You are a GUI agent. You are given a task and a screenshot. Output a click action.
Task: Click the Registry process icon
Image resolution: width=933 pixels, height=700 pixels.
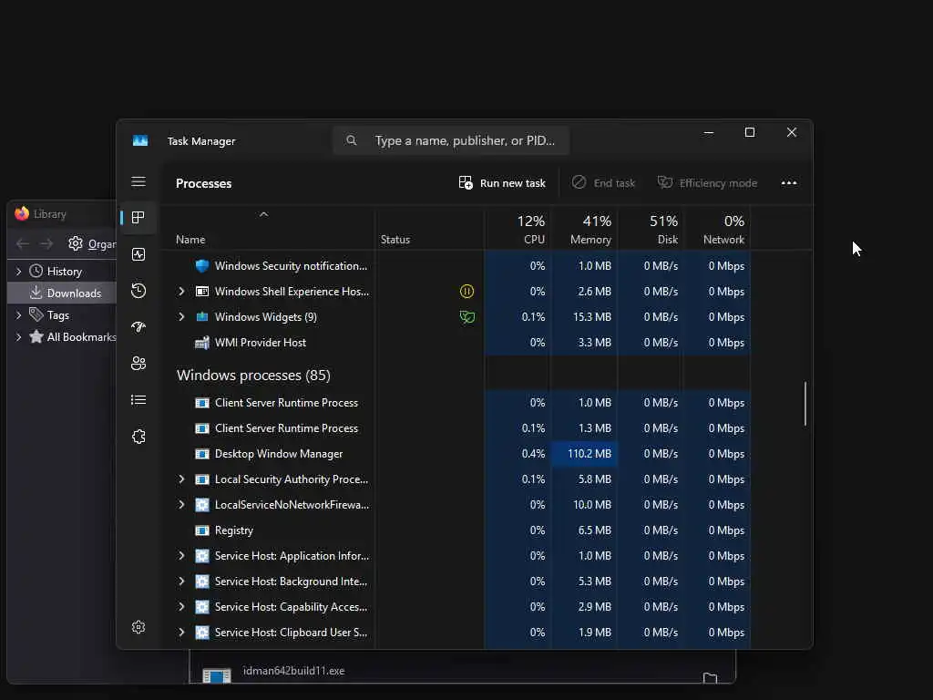click(202, 530)
